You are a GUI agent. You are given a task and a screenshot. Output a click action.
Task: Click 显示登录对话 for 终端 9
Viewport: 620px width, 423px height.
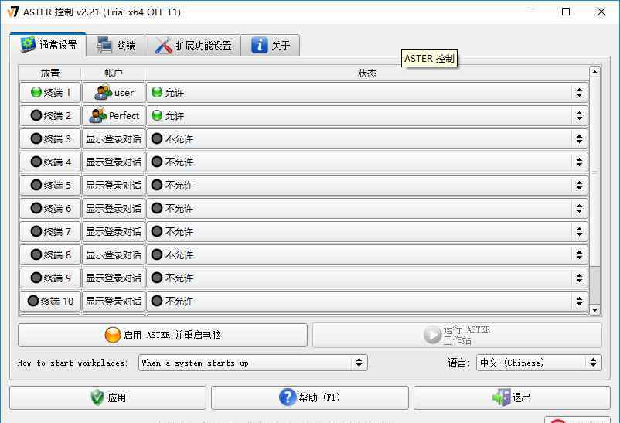tap(114, 278)
